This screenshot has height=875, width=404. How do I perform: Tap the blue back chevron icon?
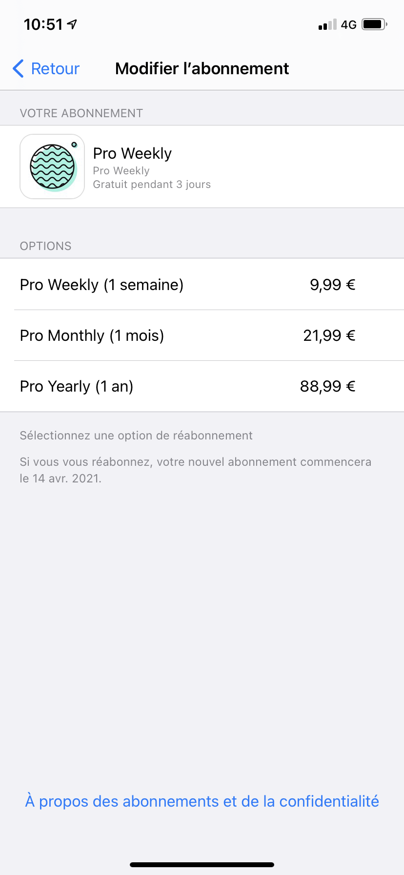[19, 69]
